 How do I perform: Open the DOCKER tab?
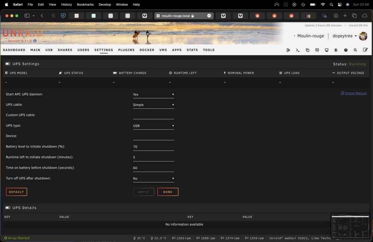click(147, 50)
